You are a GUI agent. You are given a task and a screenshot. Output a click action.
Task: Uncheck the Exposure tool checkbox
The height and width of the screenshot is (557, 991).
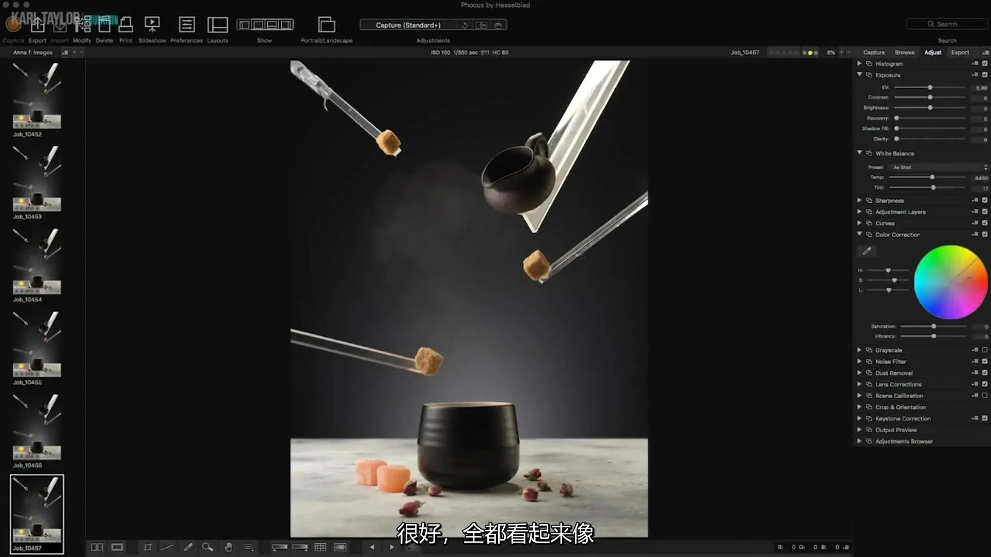tap(985, 75)
